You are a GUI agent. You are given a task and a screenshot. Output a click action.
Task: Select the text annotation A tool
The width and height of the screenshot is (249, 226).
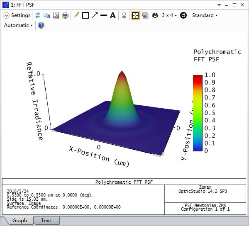click(x=113, y=15)
